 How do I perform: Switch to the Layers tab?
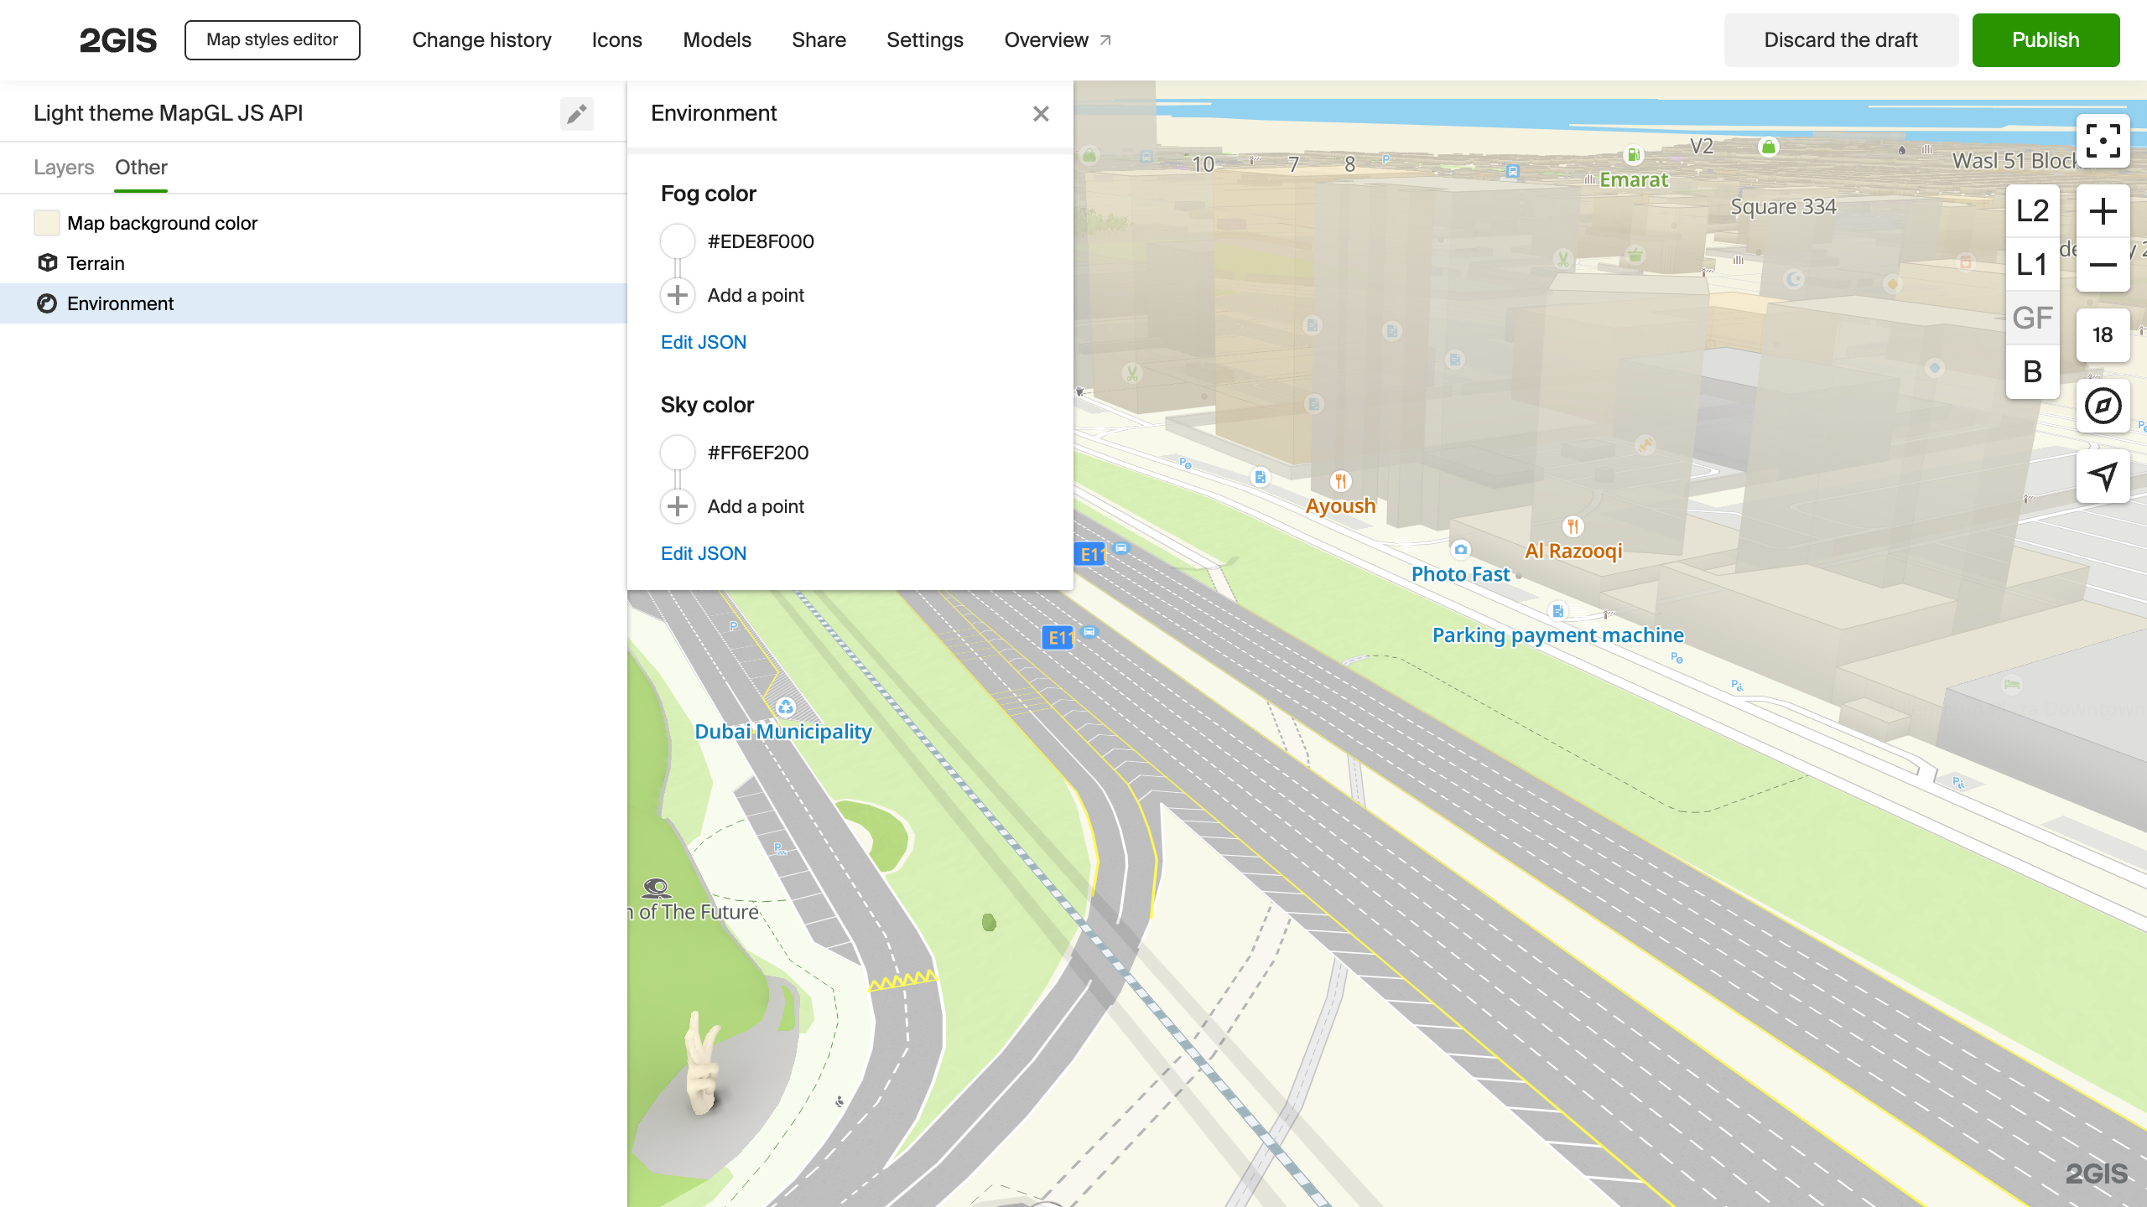click(x=64, y=168)
